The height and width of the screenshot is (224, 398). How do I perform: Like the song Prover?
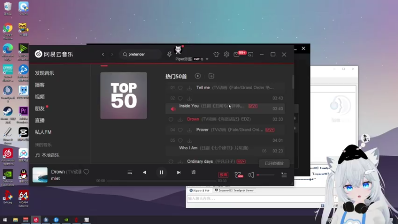[x=180, y=130]
